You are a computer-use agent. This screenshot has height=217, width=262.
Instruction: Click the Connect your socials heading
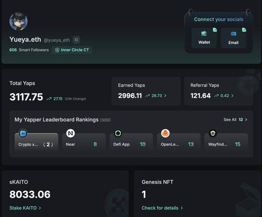click(x=219, y=19)
